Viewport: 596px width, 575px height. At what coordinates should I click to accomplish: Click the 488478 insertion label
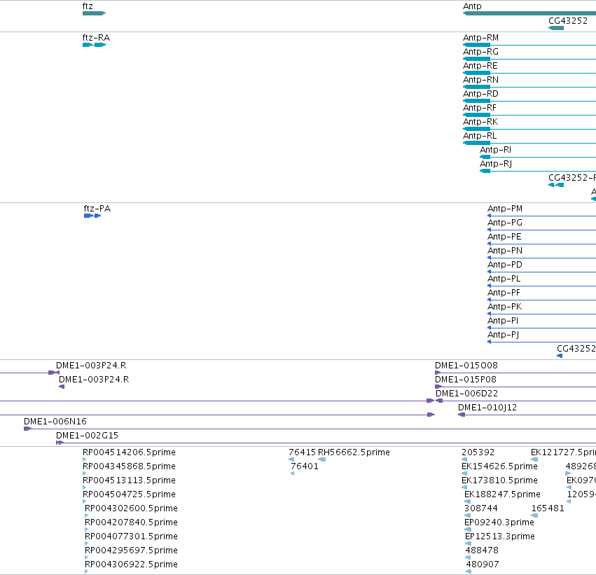pyautogui.click(x=482, y=550)
